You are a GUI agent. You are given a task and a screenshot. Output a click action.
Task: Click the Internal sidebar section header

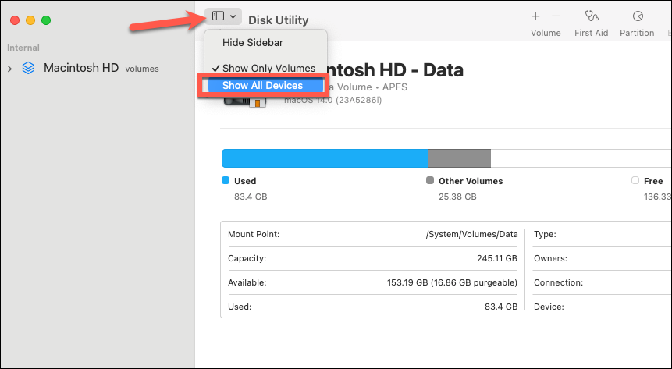click(x=23, y=48)
